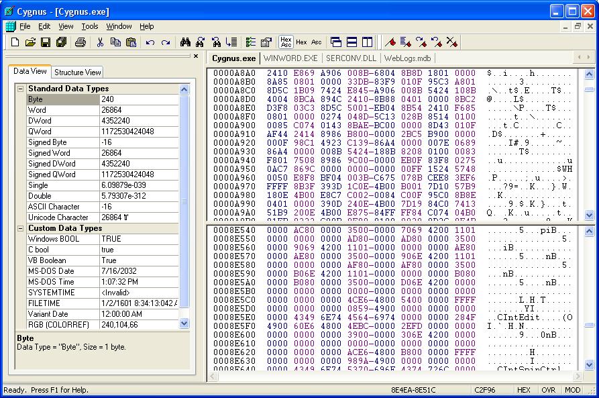The width and height of the screenshot is (599, 398).
Task: Click the Undo arrow icon
Action: (x=150, y=42)
